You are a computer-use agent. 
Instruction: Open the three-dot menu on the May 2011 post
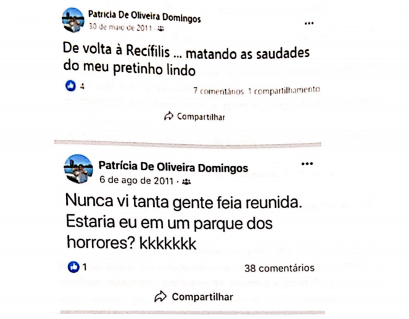309,23
